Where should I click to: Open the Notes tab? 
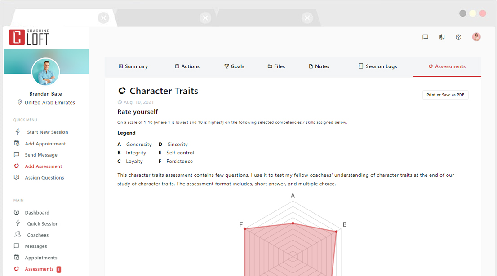pyautogui.click(x=319, y=66)
